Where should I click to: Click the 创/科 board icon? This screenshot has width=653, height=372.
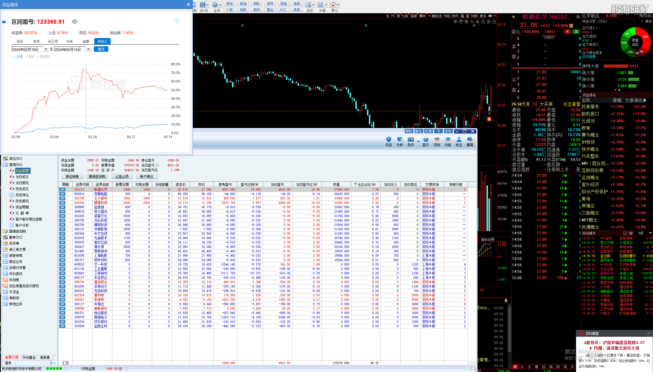tap(203, 5)
